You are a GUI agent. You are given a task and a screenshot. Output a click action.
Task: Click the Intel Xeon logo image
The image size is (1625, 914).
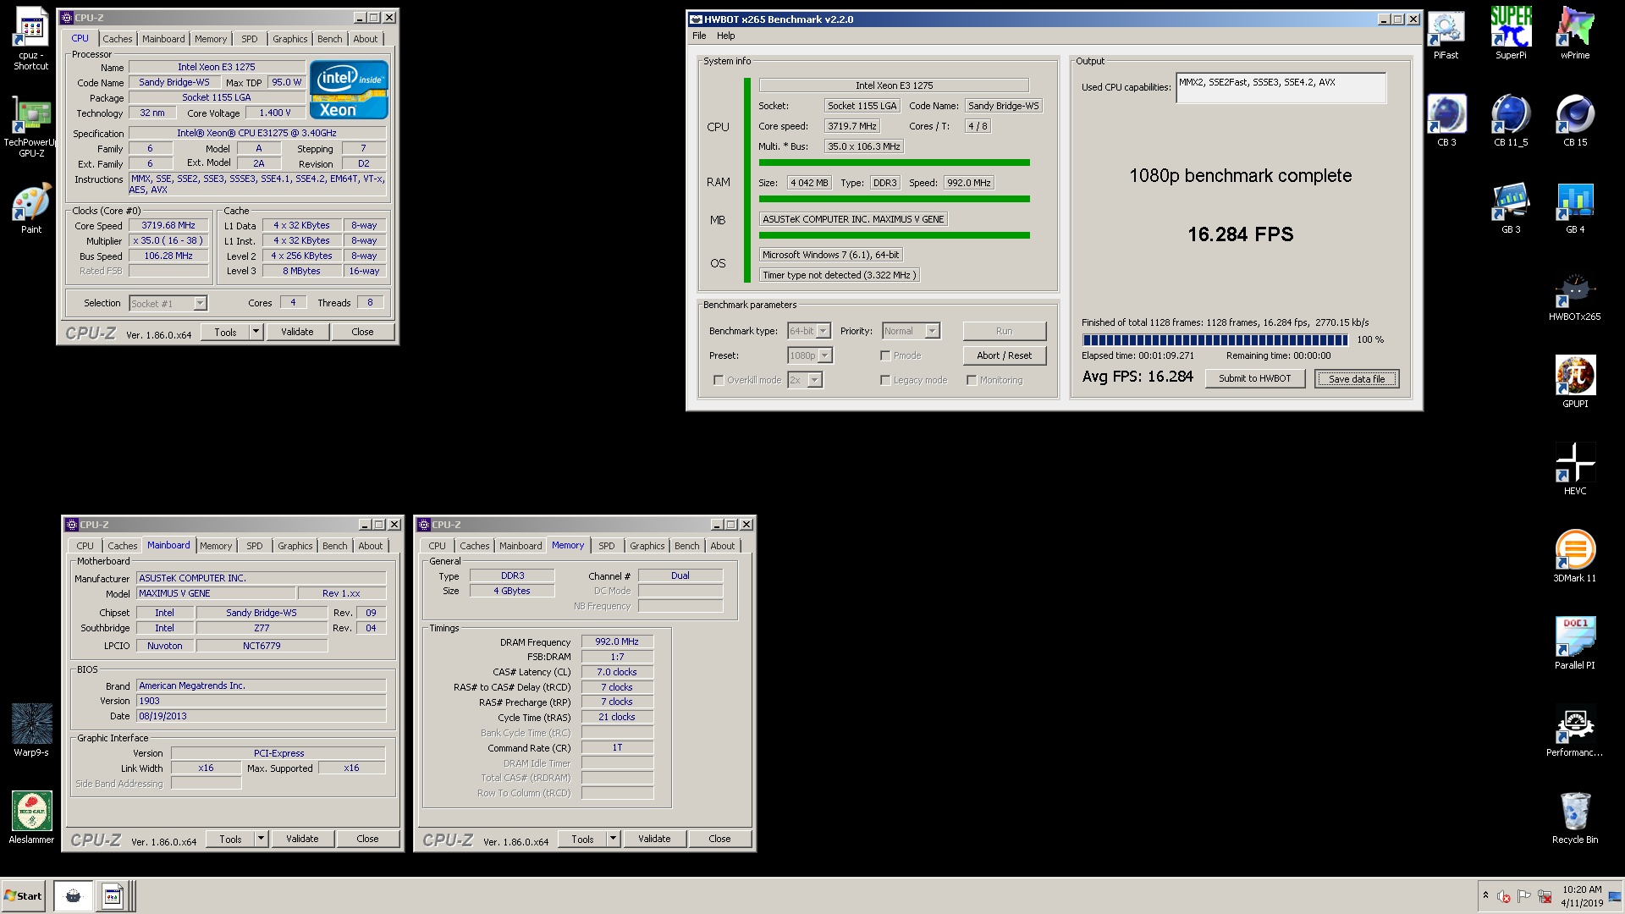[349, 89]
